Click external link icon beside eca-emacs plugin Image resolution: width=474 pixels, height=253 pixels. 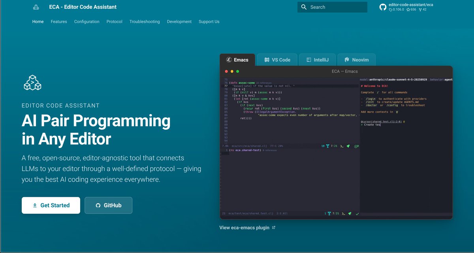coord(274,227)
